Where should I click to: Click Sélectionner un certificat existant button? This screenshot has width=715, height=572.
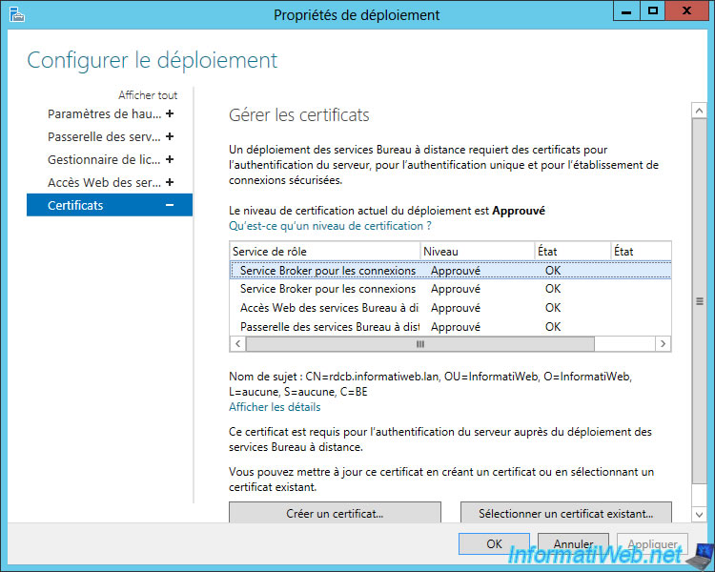565,514
